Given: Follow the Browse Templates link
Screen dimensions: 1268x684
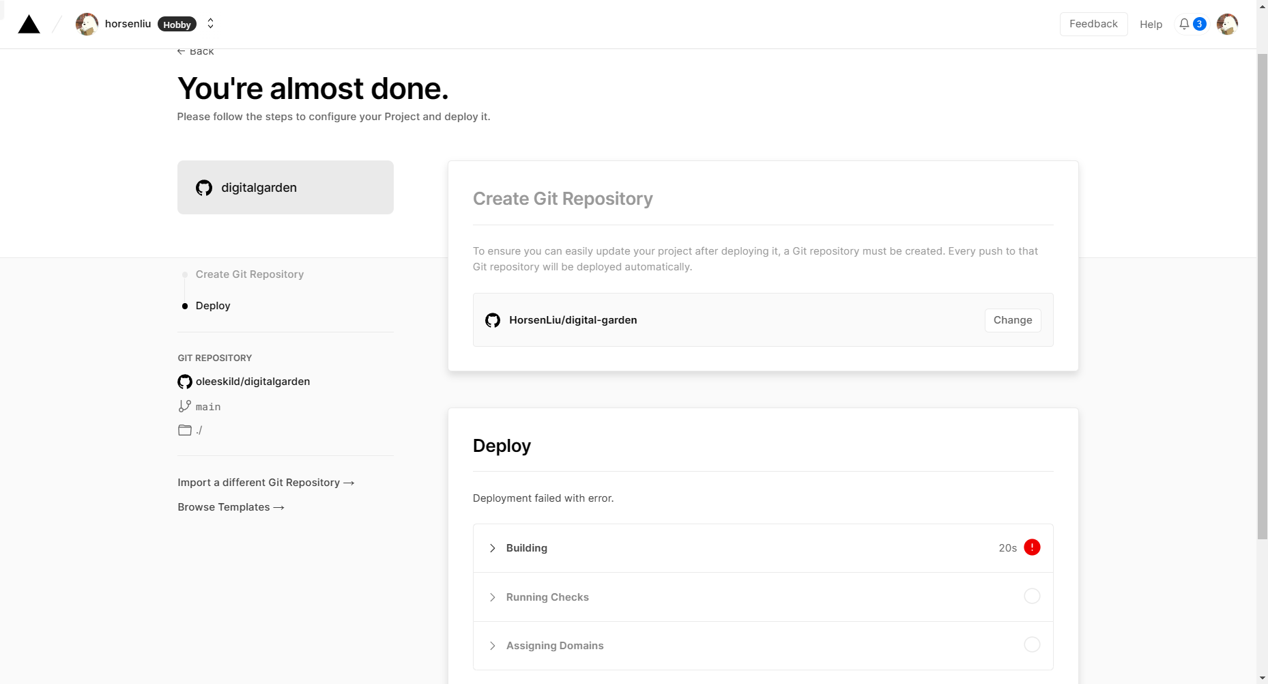Looking at the screenshot, I should click(x=230, y=507).
